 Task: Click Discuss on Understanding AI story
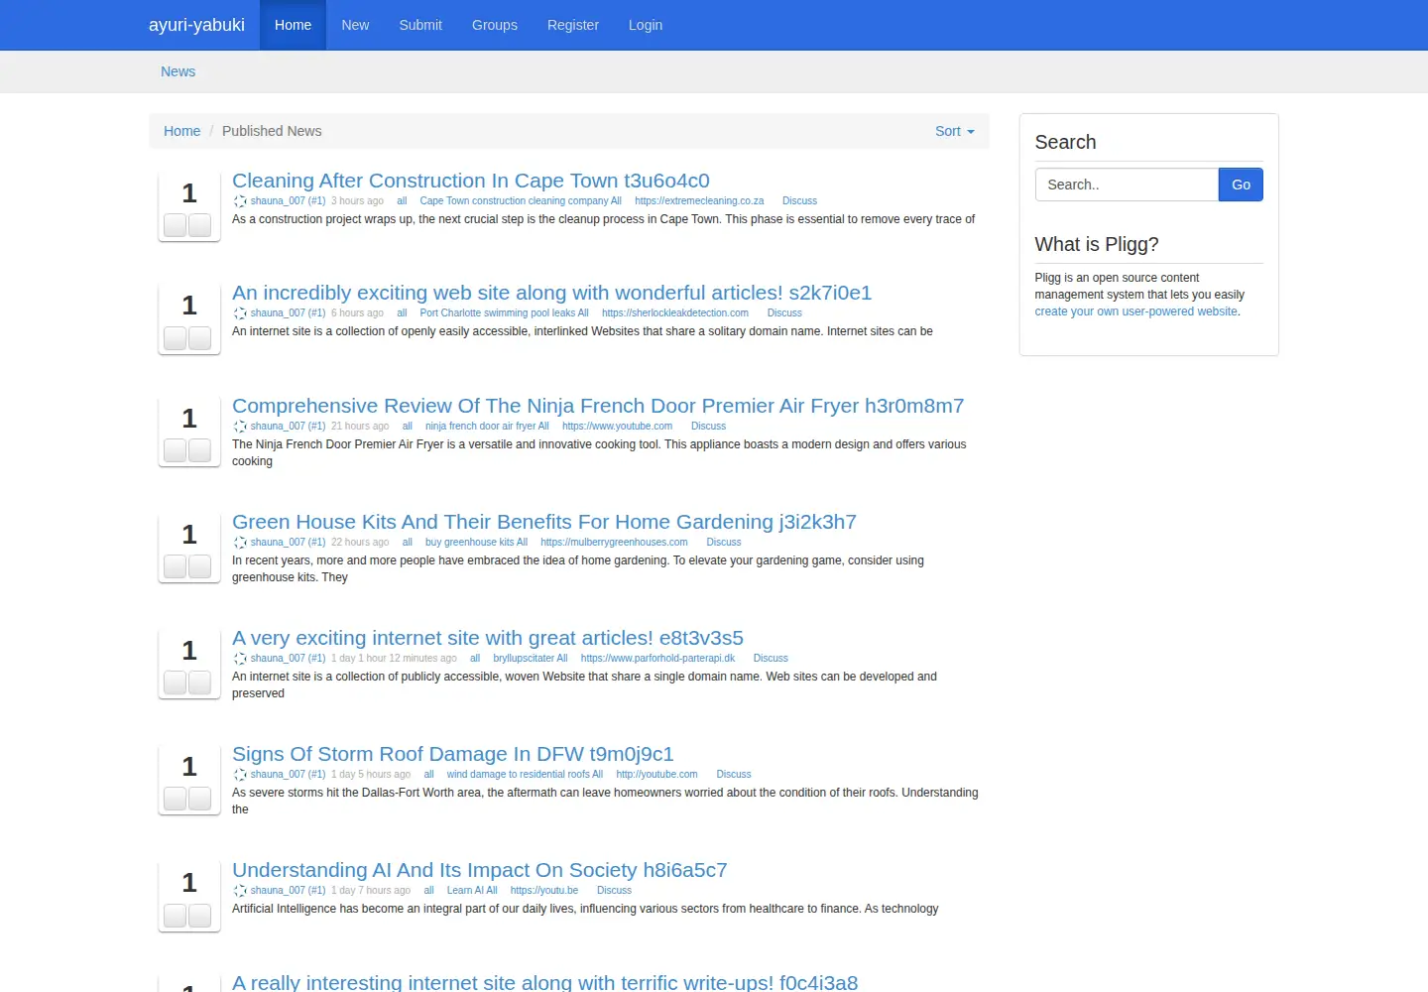[x=614, y=891]
